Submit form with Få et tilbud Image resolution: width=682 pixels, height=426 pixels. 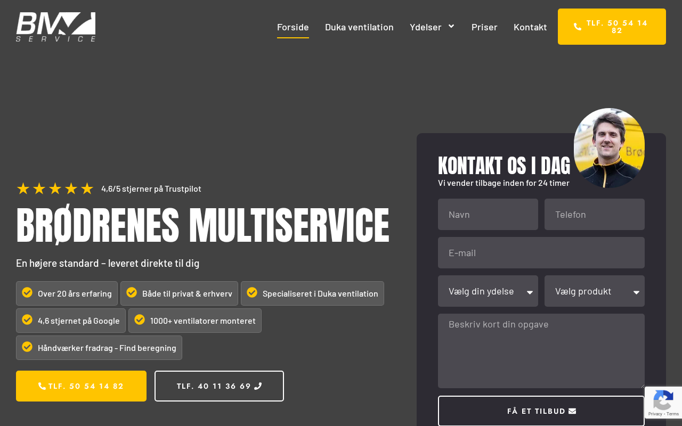click(x=541, y=411)
